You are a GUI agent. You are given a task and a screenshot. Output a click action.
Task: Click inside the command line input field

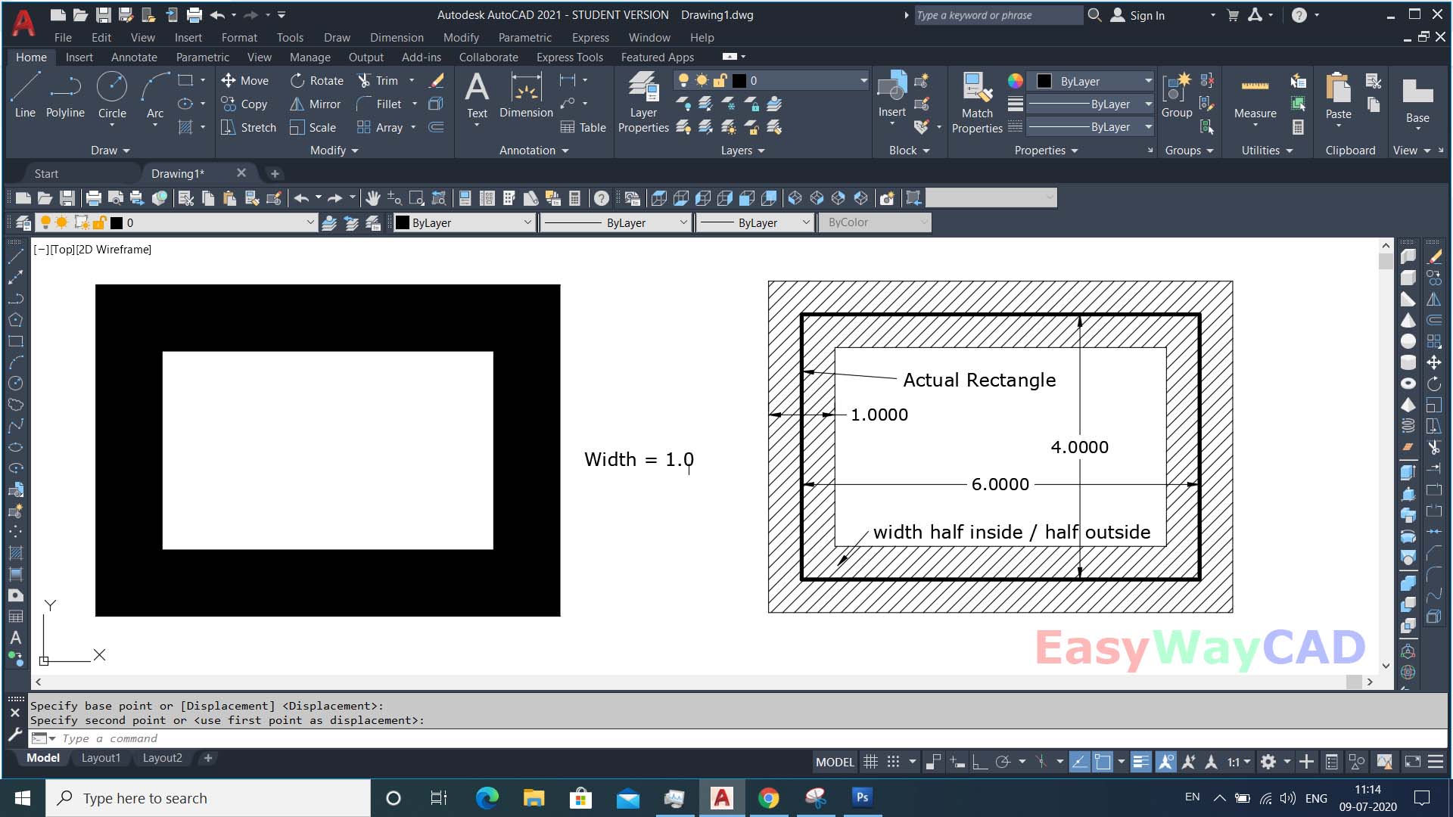(227, 738)
